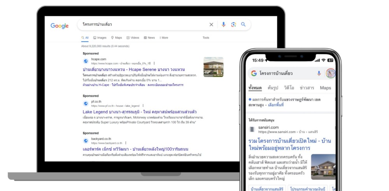The width and height of the screenshot is (389, 191).
Task: Switch to News tab on laptop
Action: (149, 38)
